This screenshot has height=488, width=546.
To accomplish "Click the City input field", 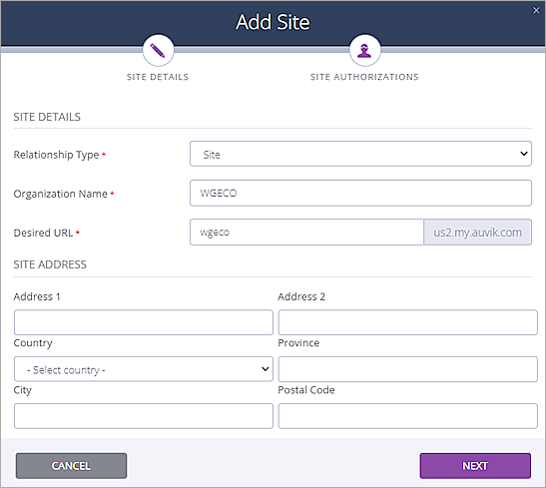I will 144,416.
